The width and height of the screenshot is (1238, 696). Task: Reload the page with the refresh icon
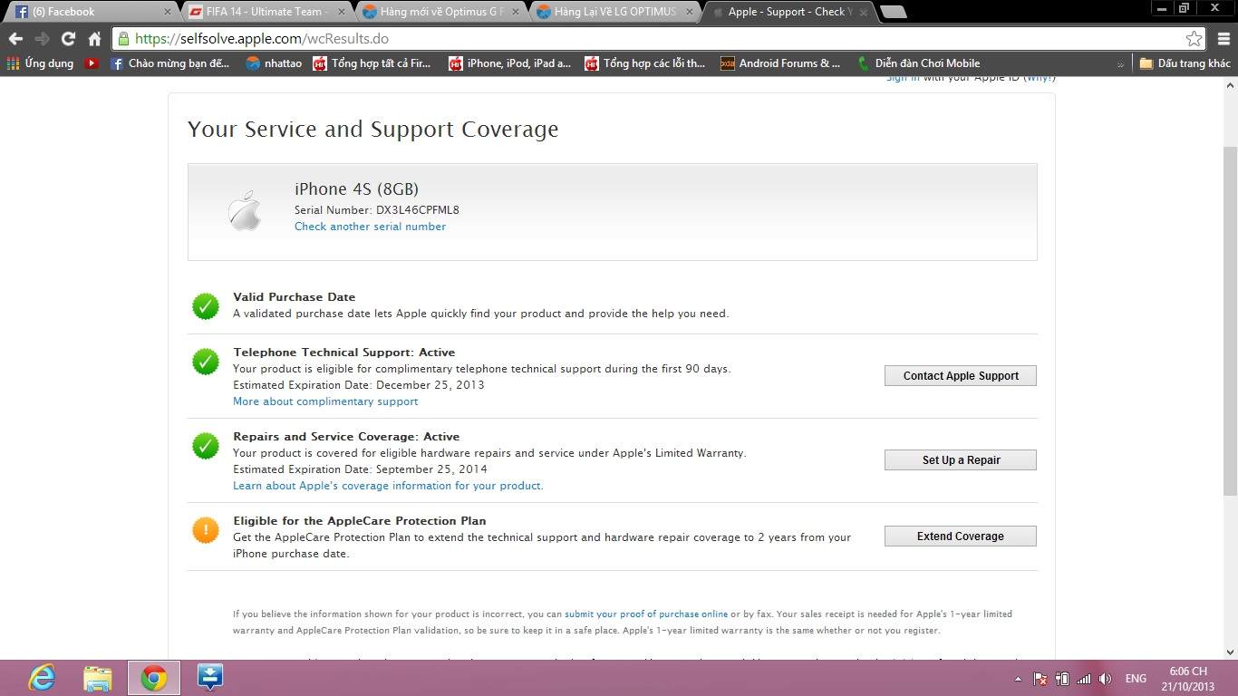point(68,39)
